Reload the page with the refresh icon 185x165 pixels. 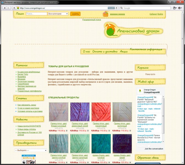click(117, 8)
